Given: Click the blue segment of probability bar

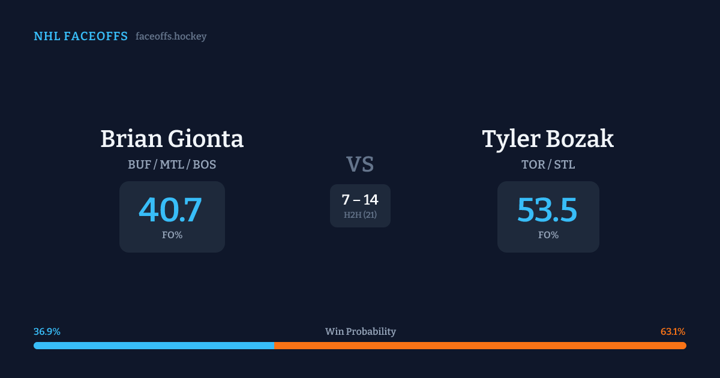Looking at the screenshot, I should [154, 346].
